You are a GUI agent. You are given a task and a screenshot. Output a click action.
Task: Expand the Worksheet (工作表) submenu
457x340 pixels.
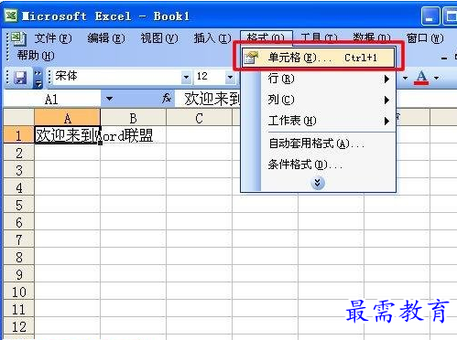pos(386,121)
